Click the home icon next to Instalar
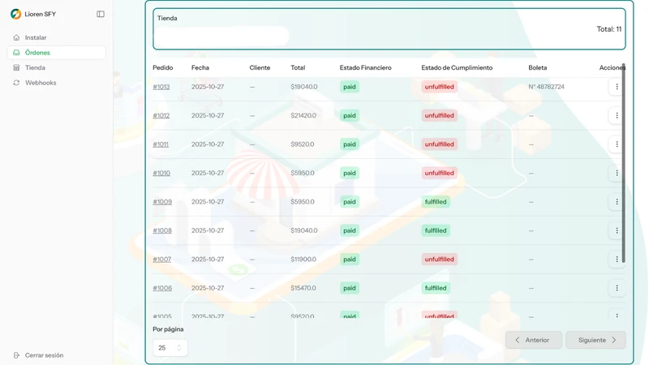Viewport: 649px width, 365px height. click(16, 37)
